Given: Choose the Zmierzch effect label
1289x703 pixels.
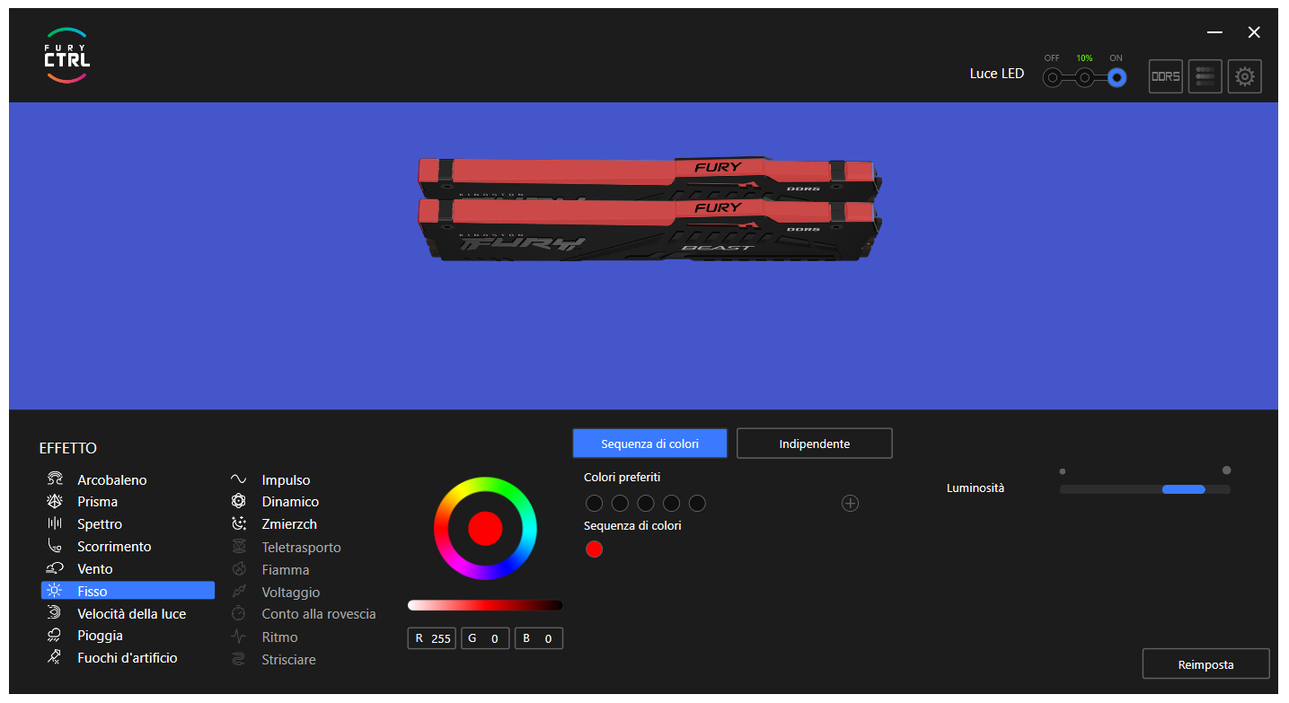Looking at the screenshot, I should 289,523.
